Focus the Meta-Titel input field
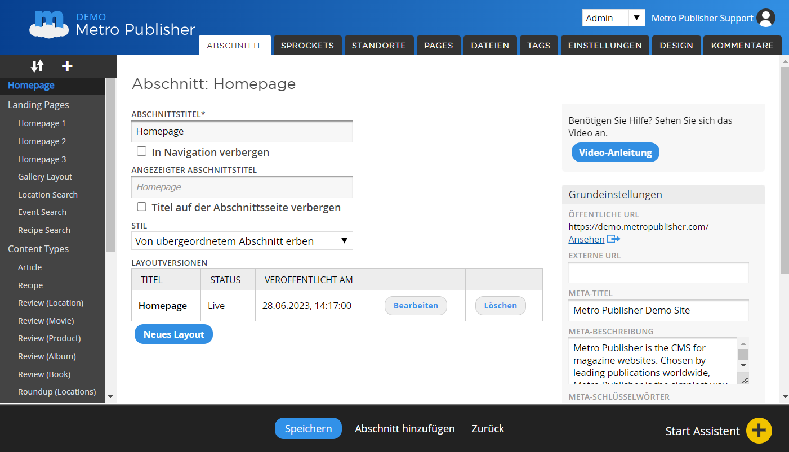The height and width of the screenshot is (452, 789). (658, 310)
